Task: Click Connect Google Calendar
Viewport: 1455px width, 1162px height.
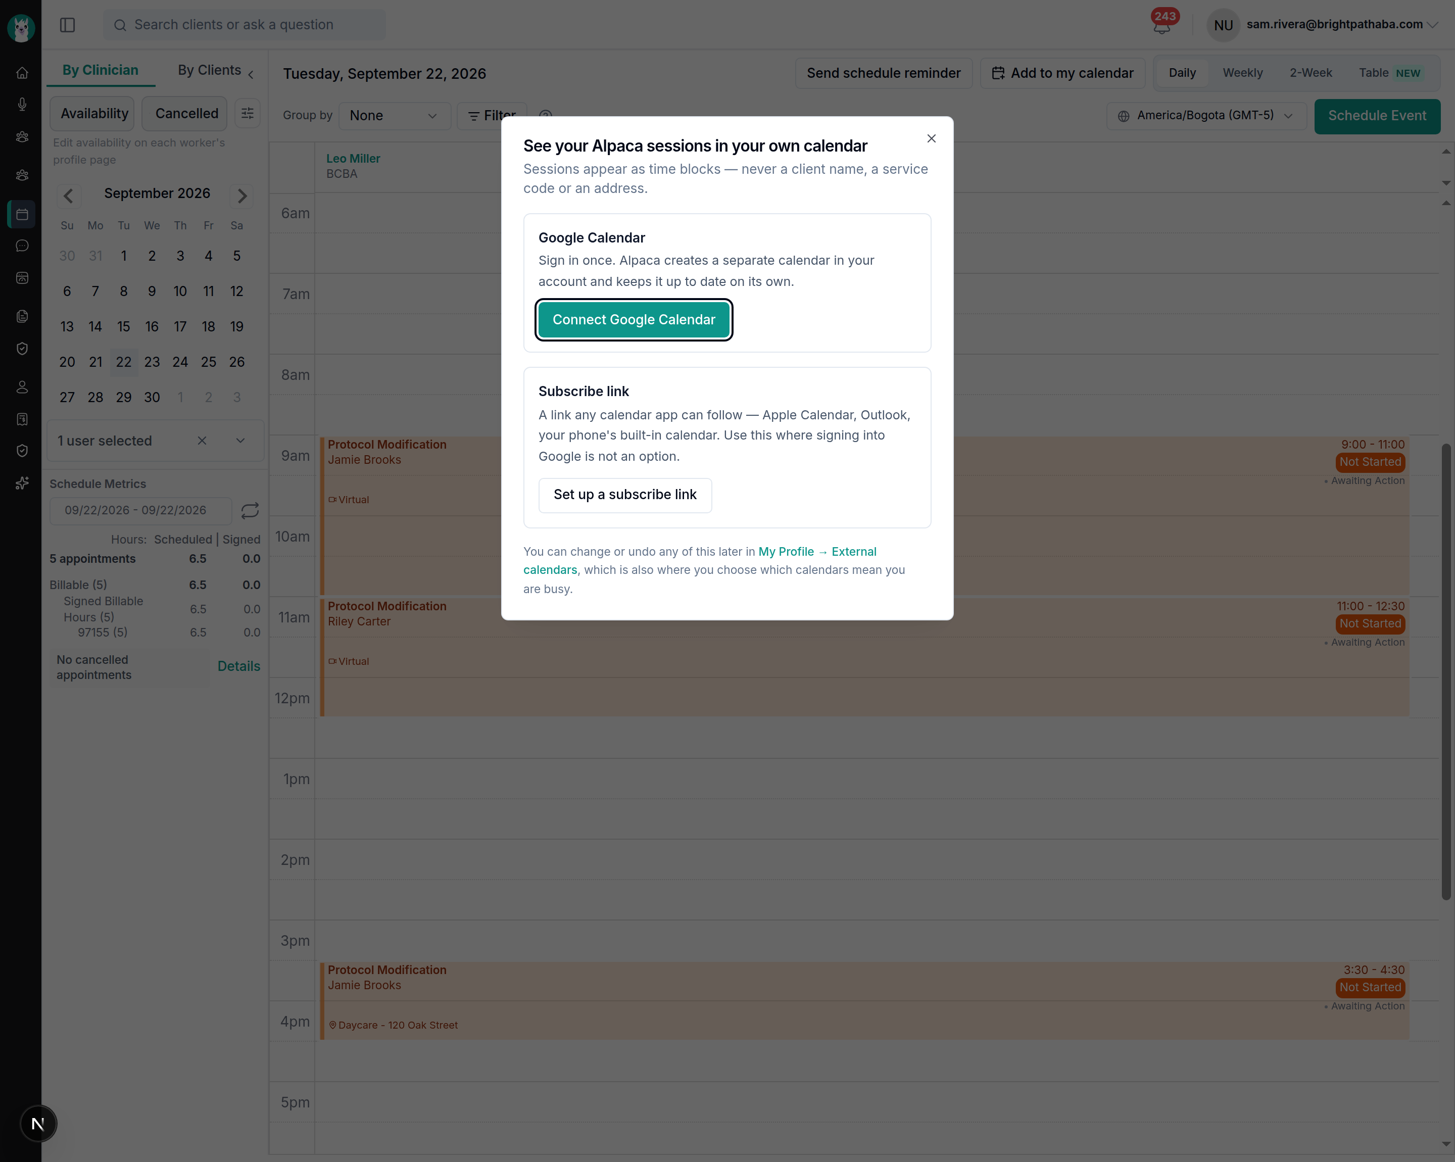Action: pyautogui.click(x=634, y=320)
